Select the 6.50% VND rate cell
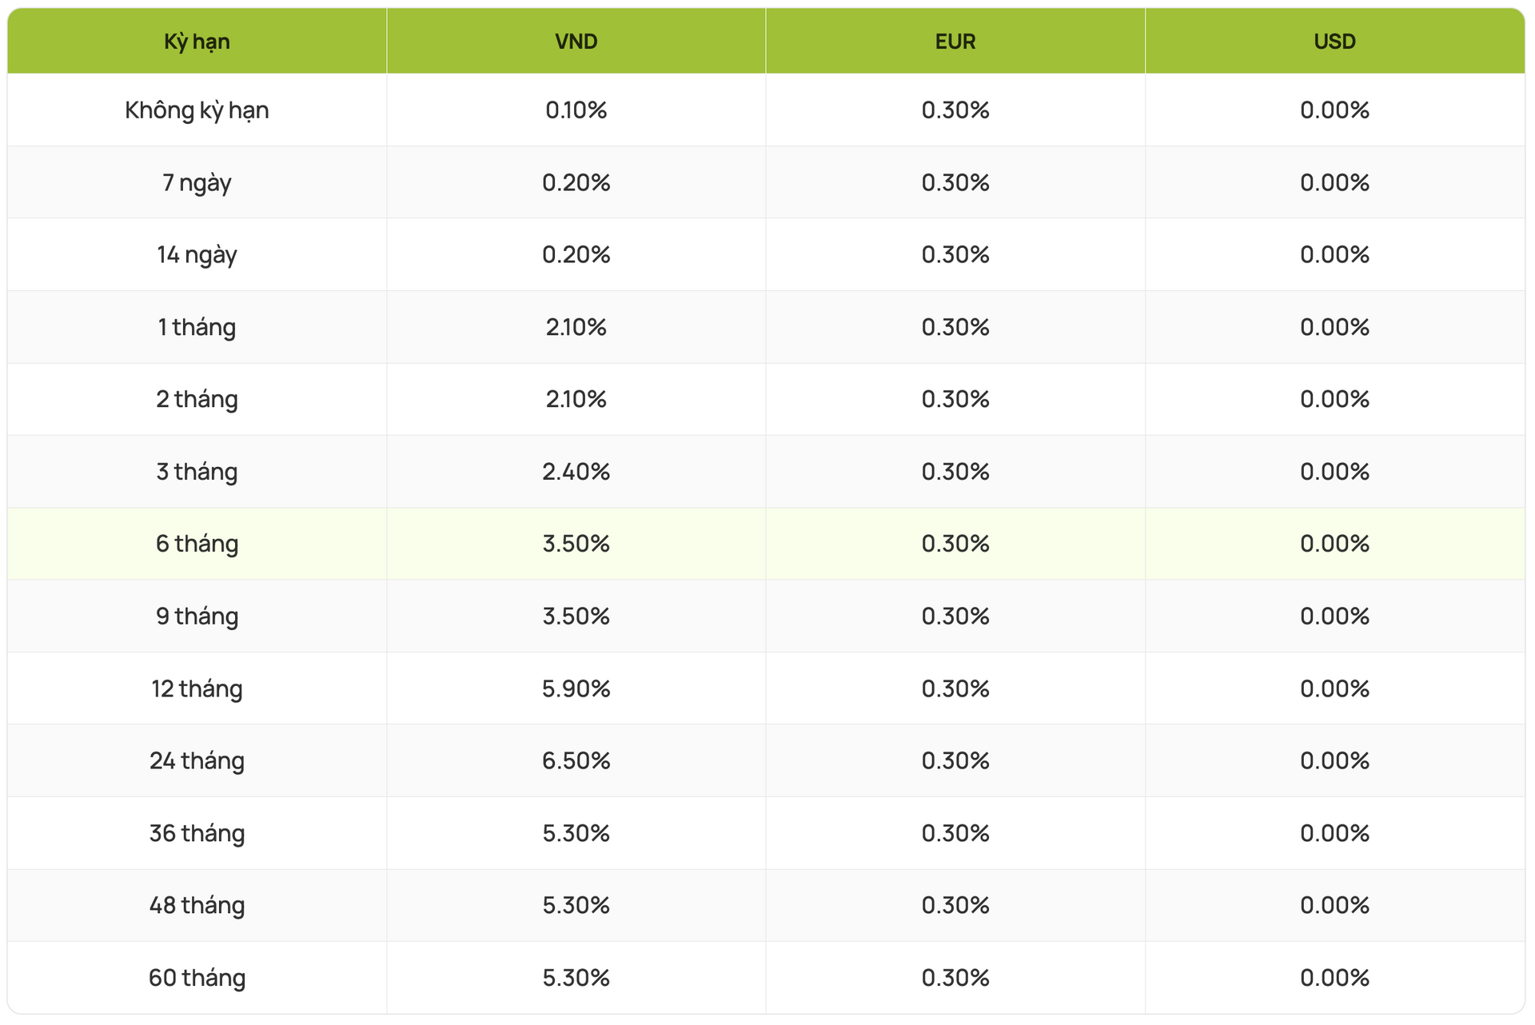 (576, 760)
